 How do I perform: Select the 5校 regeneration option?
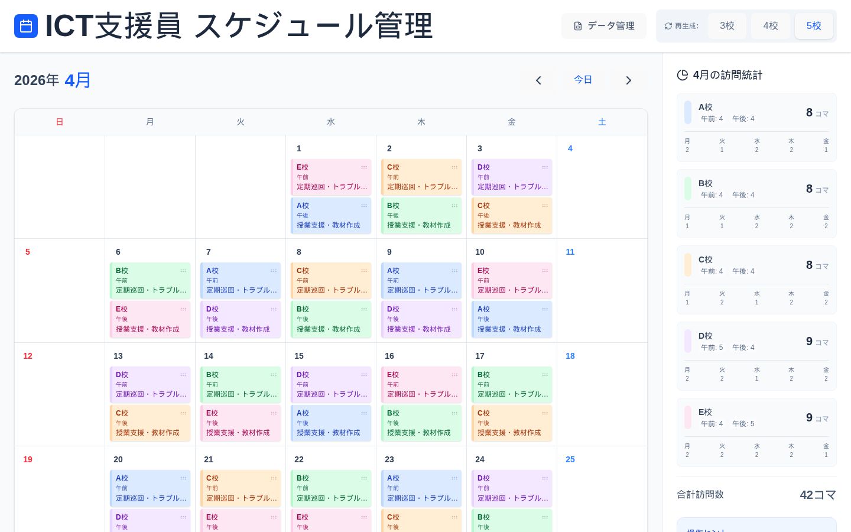coord(814,26)
